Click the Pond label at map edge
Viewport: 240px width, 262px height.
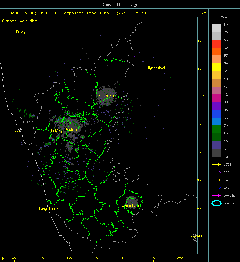click(x=192, y=237)
